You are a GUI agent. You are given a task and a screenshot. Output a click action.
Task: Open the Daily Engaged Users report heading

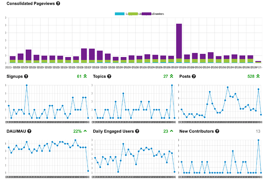pos(113,131)
